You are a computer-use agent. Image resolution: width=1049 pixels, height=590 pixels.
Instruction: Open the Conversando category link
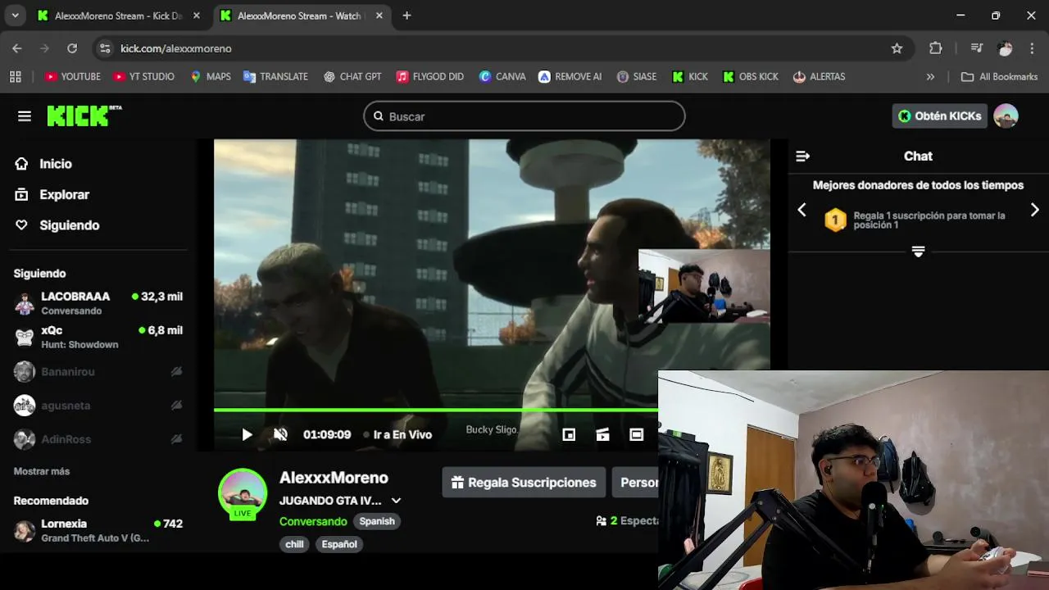pos(313,521)
